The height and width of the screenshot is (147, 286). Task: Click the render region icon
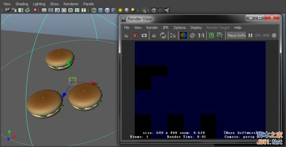tap(135, 35)
